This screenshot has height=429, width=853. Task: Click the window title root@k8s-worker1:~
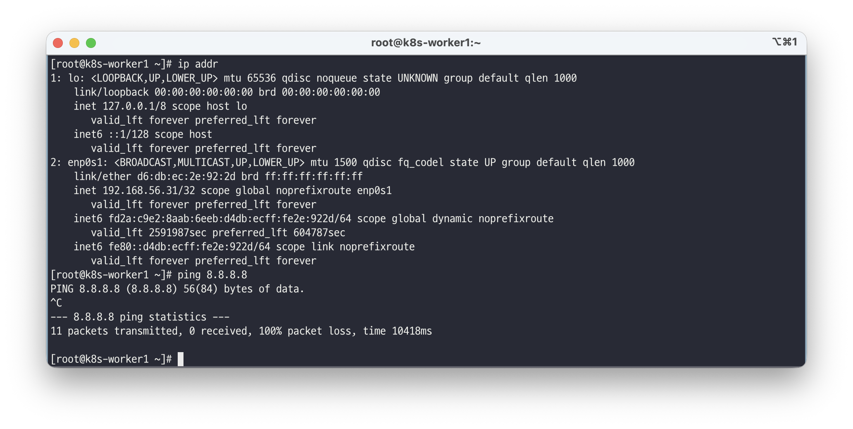click(426, 43)
